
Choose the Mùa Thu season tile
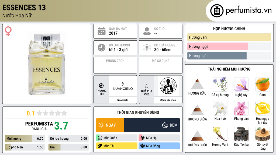point(117,146)
